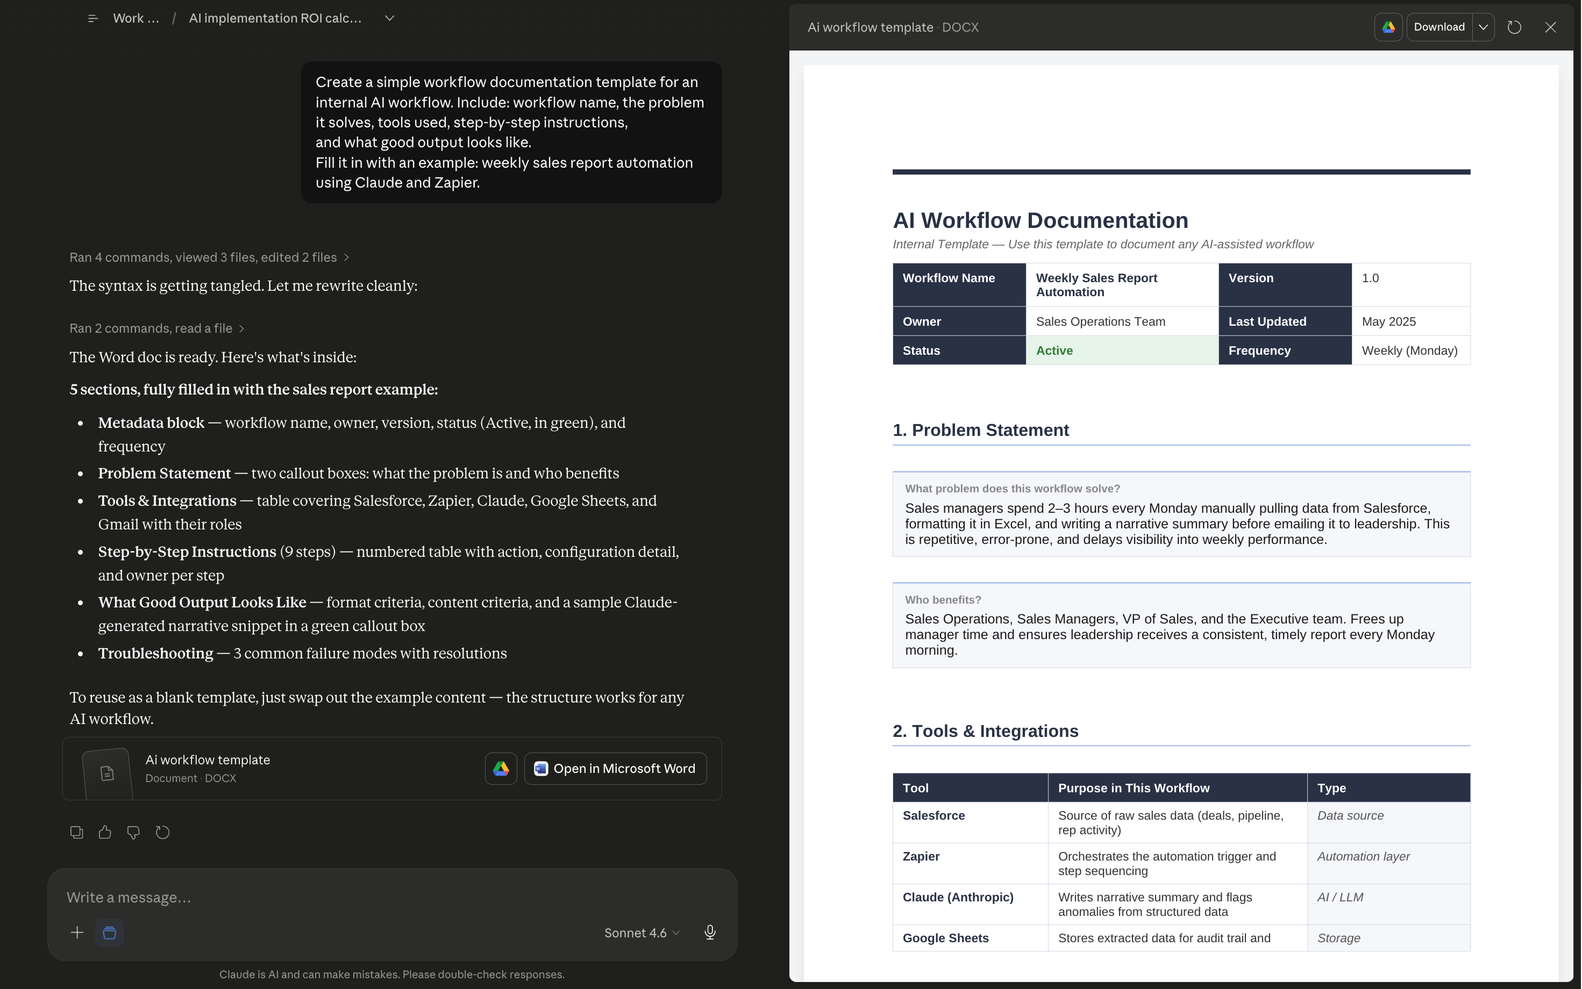1582x989 pixels.
Task: Toggle the blue tools icon in composer
Action: tap(109, 933)
